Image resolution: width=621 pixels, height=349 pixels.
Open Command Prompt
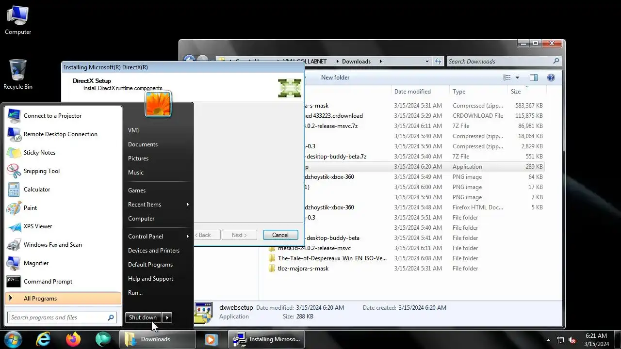(x=63, y=282)
